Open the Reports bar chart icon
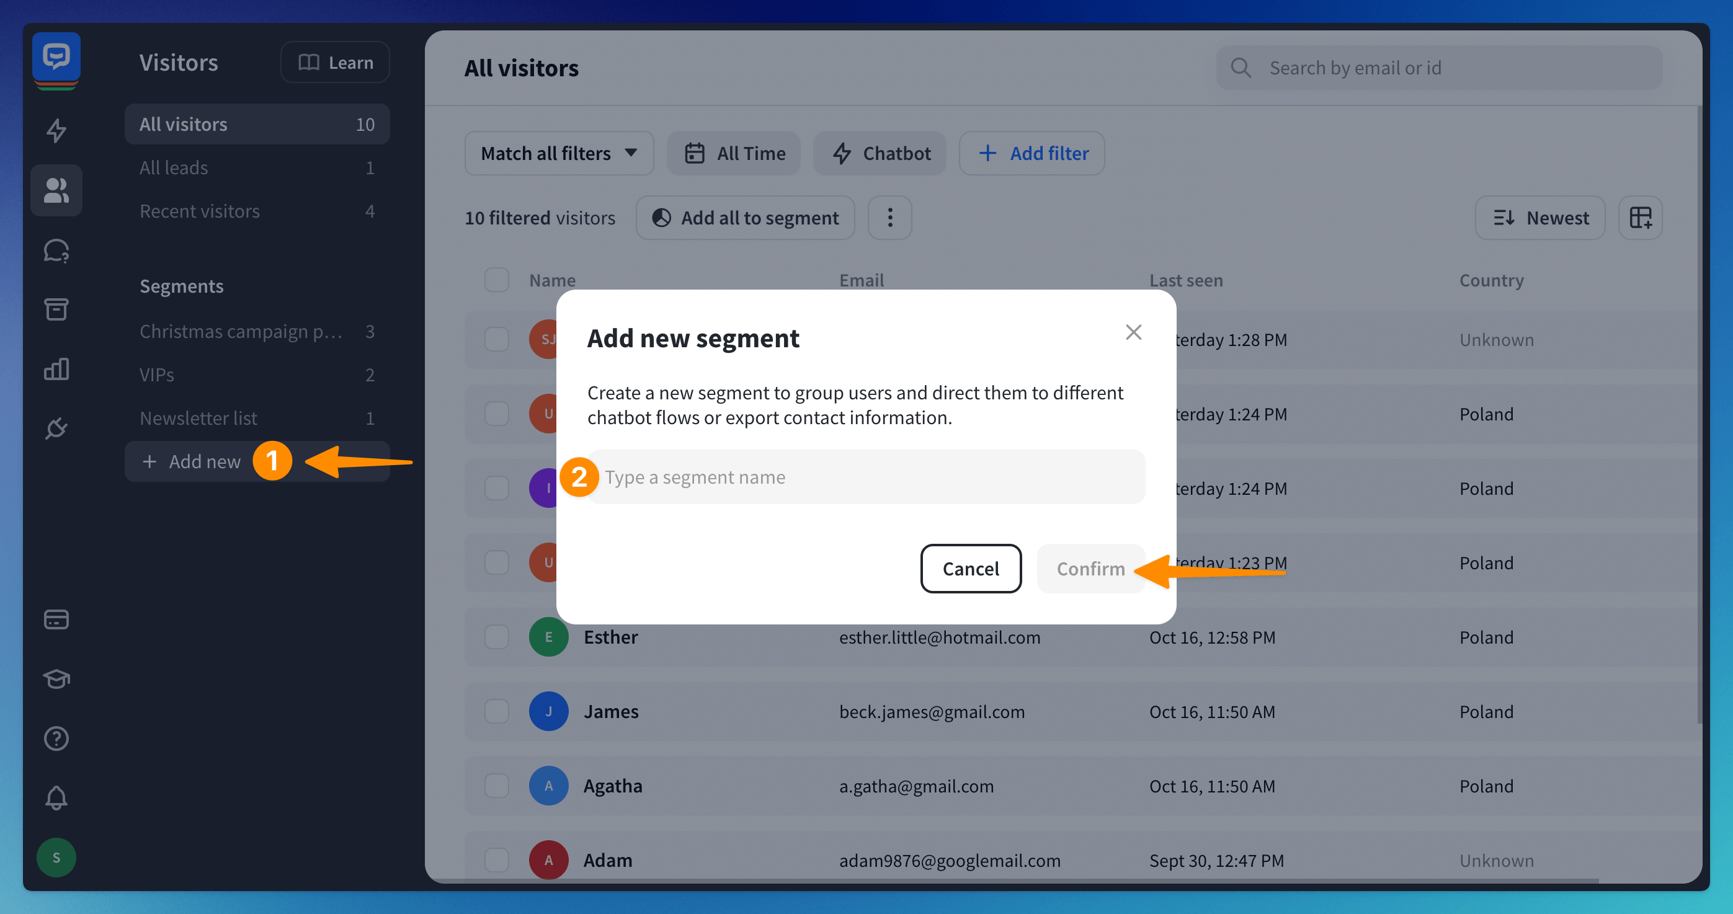 [56, 369]
